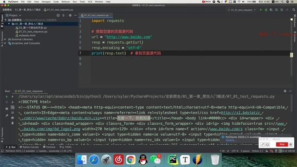The width and height of the screenshot is (297, 167).
Task: Toggle the Project side tool button
Action: [x=2, y=20]
